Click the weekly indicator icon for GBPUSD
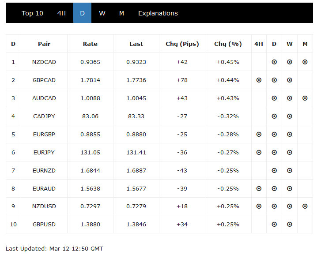 click(290, 224)
